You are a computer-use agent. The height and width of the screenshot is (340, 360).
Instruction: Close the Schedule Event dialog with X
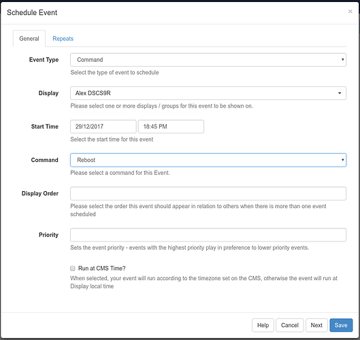(350, 12)
